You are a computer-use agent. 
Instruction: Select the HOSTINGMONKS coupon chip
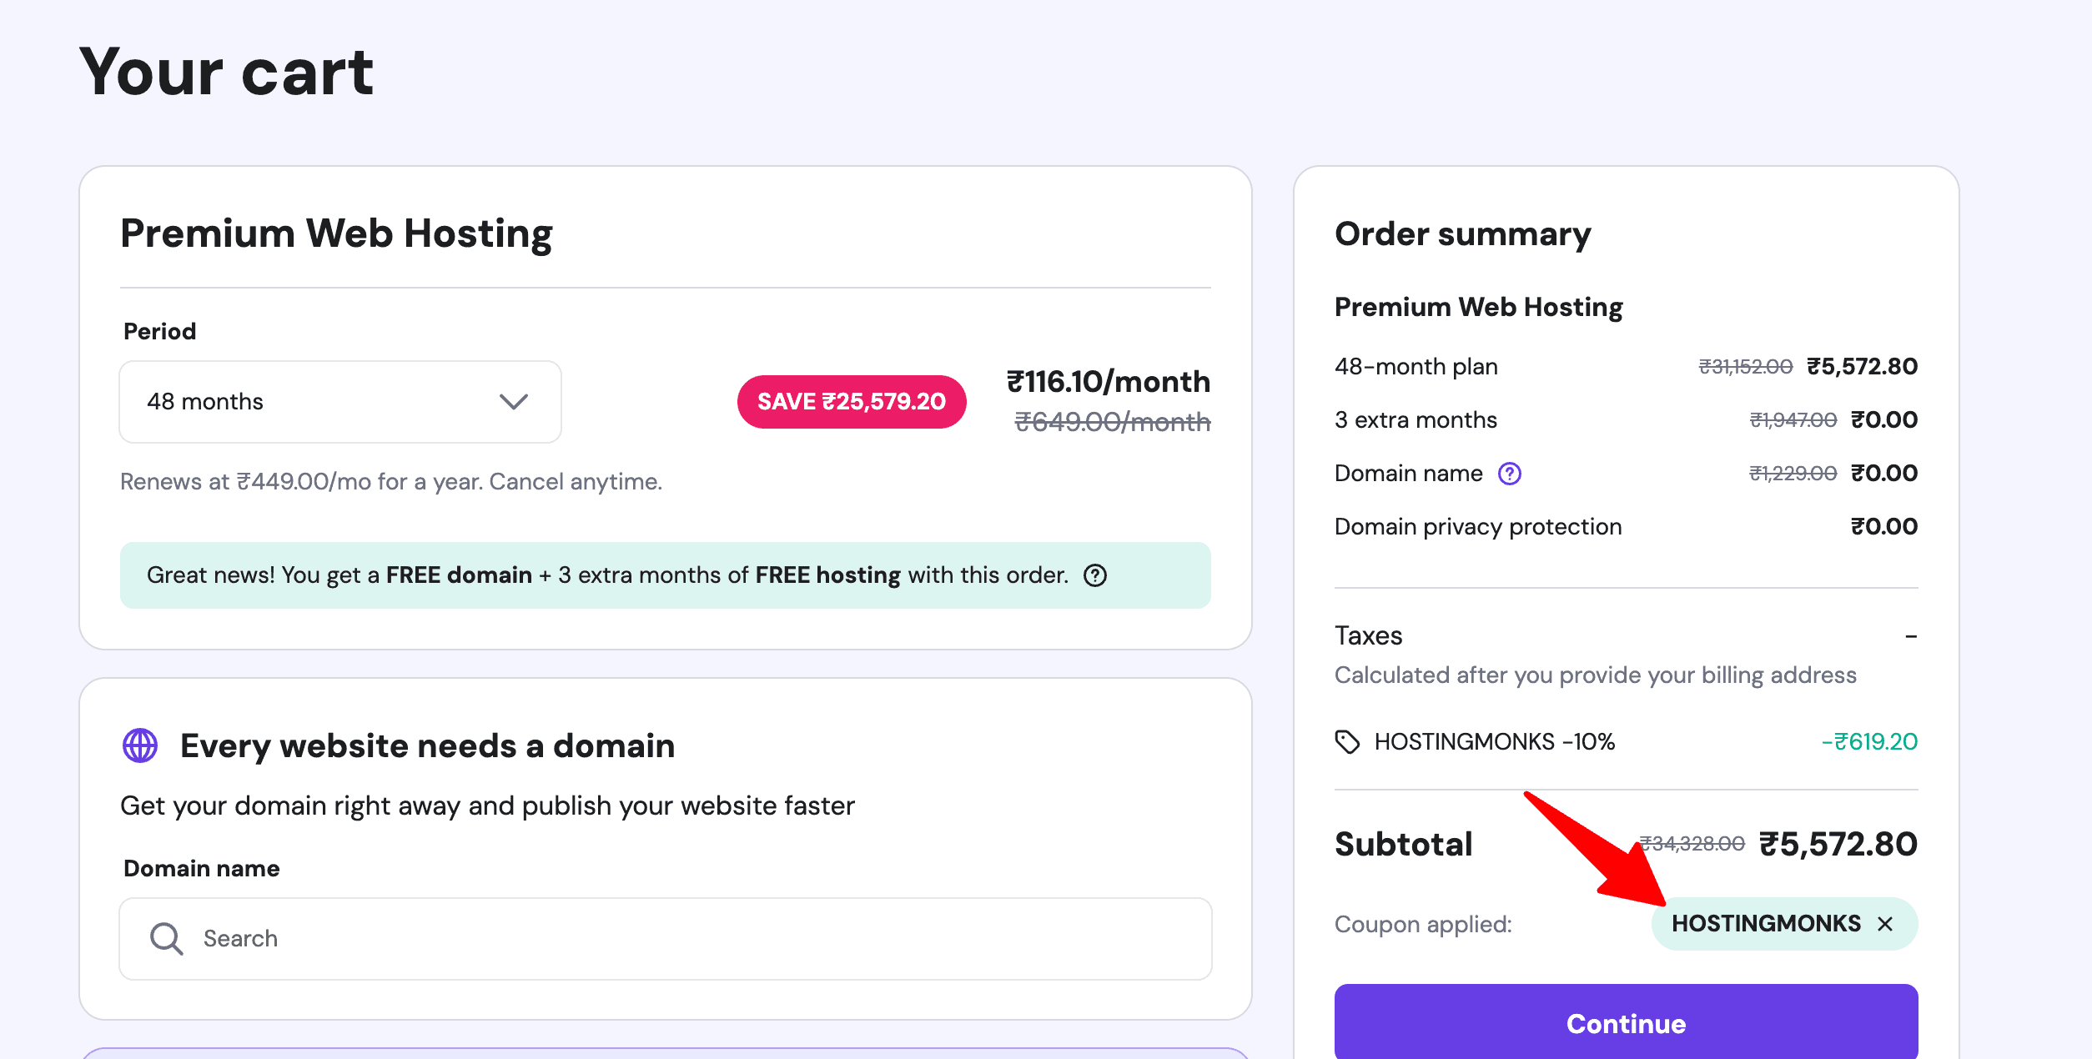[1766, 923]
